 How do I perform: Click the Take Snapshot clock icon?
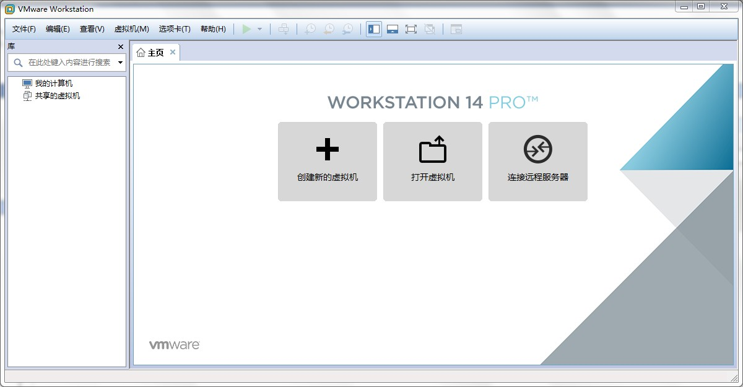[x=310, y=29]
